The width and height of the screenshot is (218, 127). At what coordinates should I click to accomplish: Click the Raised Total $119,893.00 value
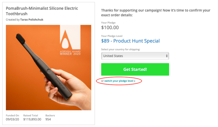(32, 119)
